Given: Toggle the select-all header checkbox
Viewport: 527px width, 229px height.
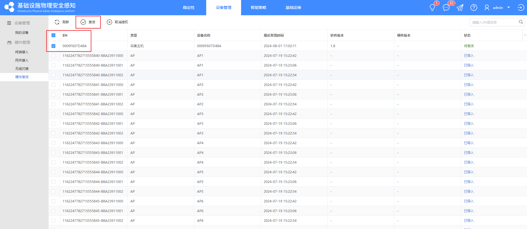Looking at the screenshot, I should tap(53, 35).
